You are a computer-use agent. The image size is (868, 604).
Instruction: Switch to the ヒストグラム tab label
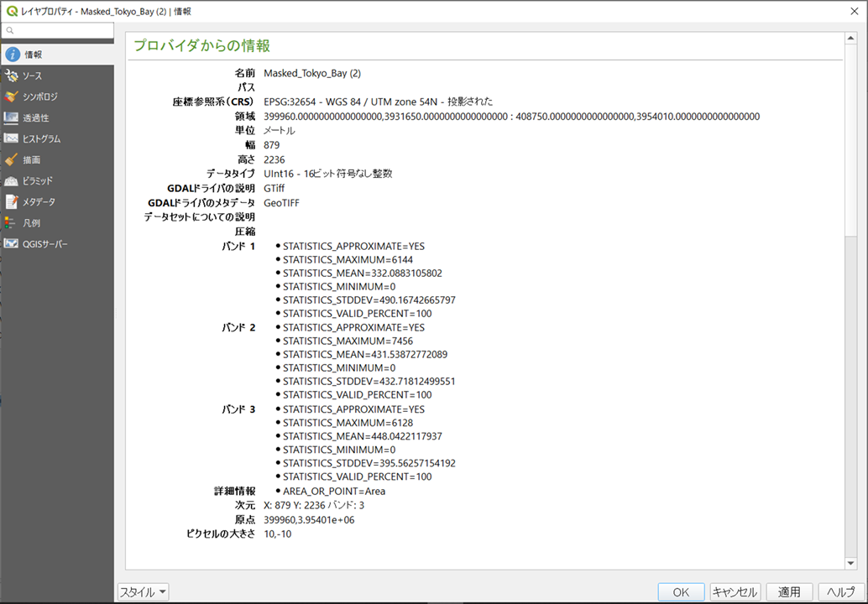41,138
